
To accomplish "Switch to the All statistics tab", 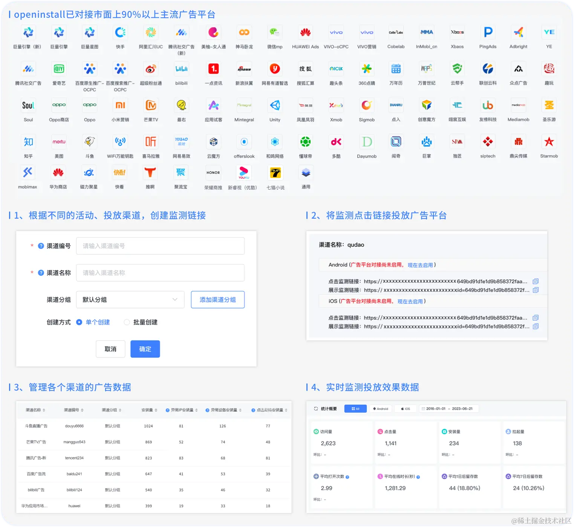I will click(355, 409).
